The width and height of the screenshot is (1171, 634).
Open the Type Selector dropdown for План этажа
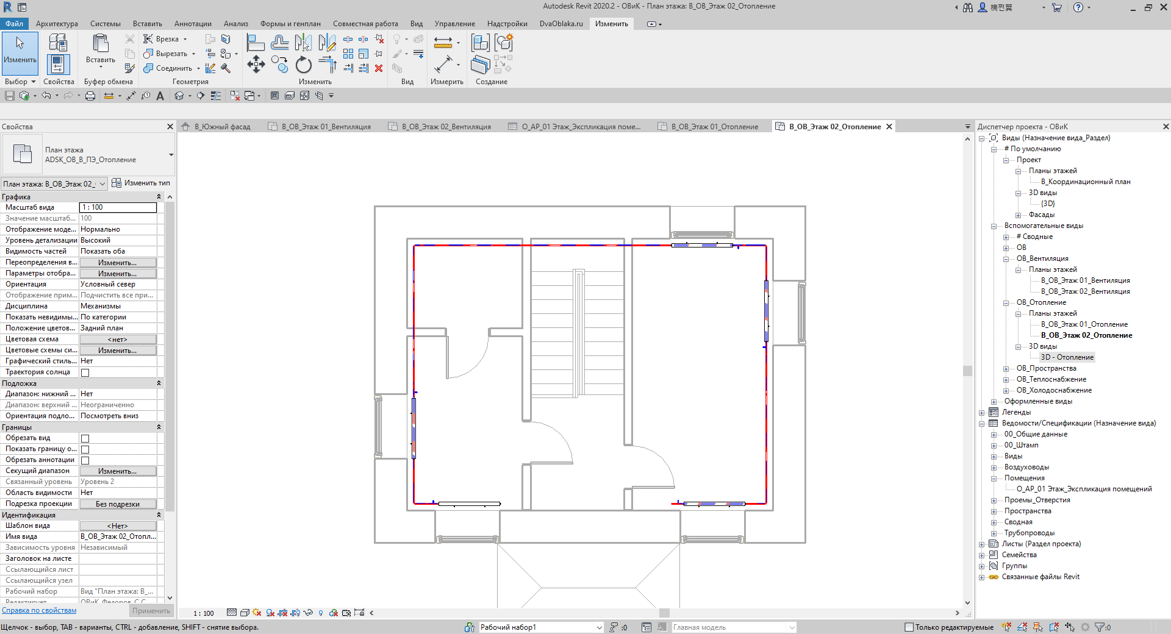coord(171,155)
